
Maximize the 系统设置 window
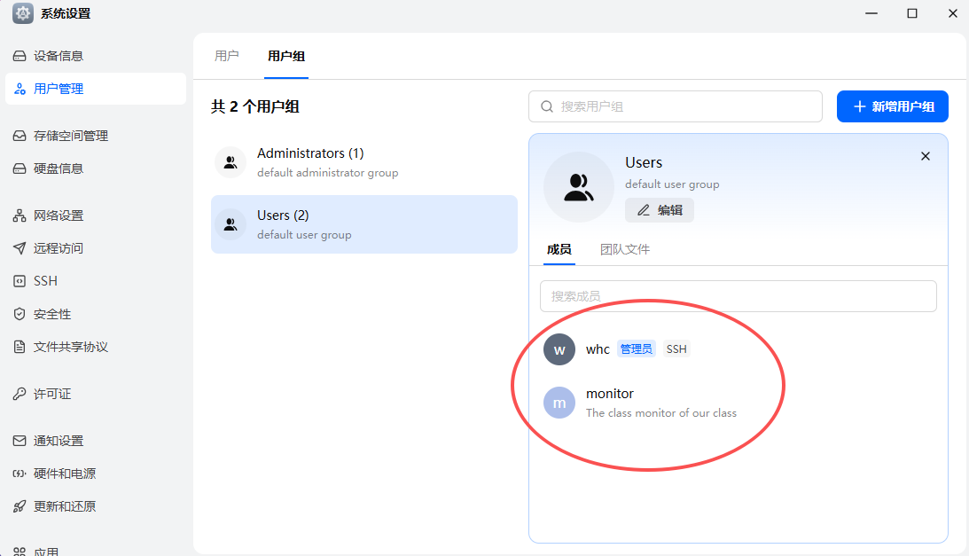(912, 13)
